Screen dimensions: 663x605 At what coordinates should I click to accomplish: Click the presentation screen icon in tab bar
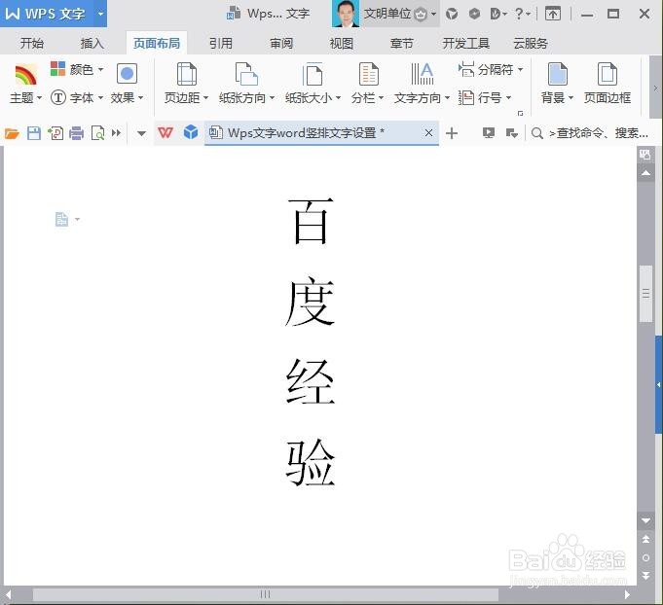click(x=489, y=133)
